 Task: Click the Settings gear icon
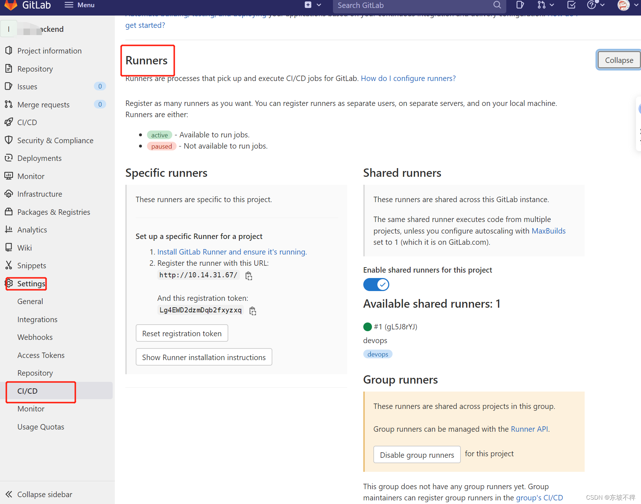pos(9,283)
